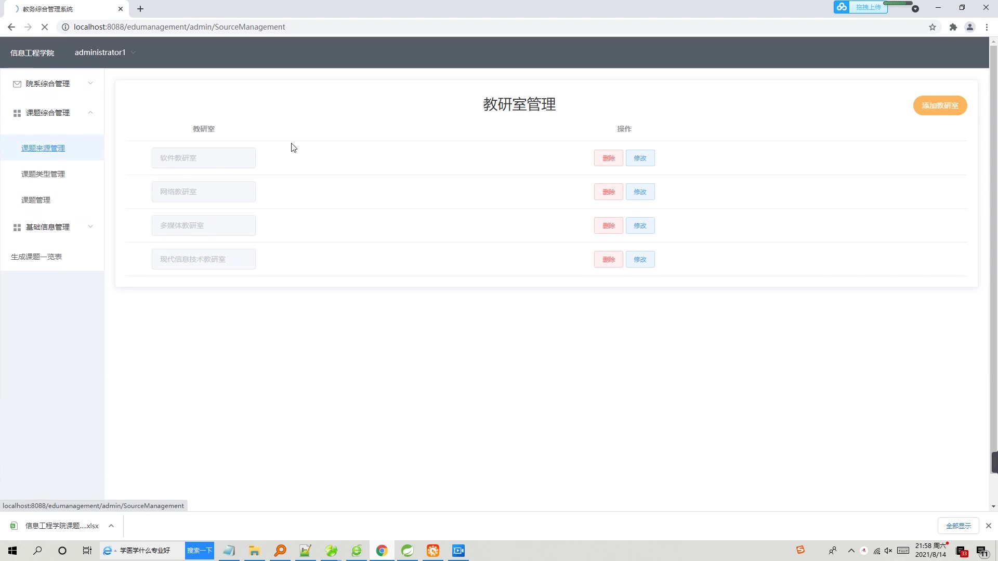Open the screen recorder icon in taskbar

tap(458, 551)
